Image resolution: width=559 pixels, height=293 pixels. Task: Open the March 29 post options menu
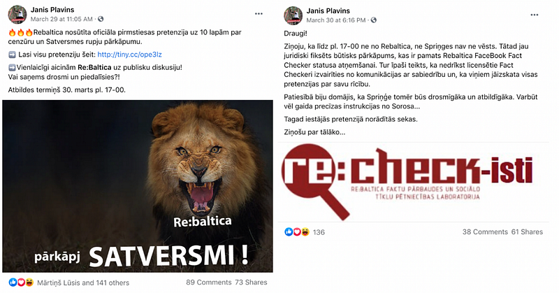pyautogui.click(x=259, y=14)
